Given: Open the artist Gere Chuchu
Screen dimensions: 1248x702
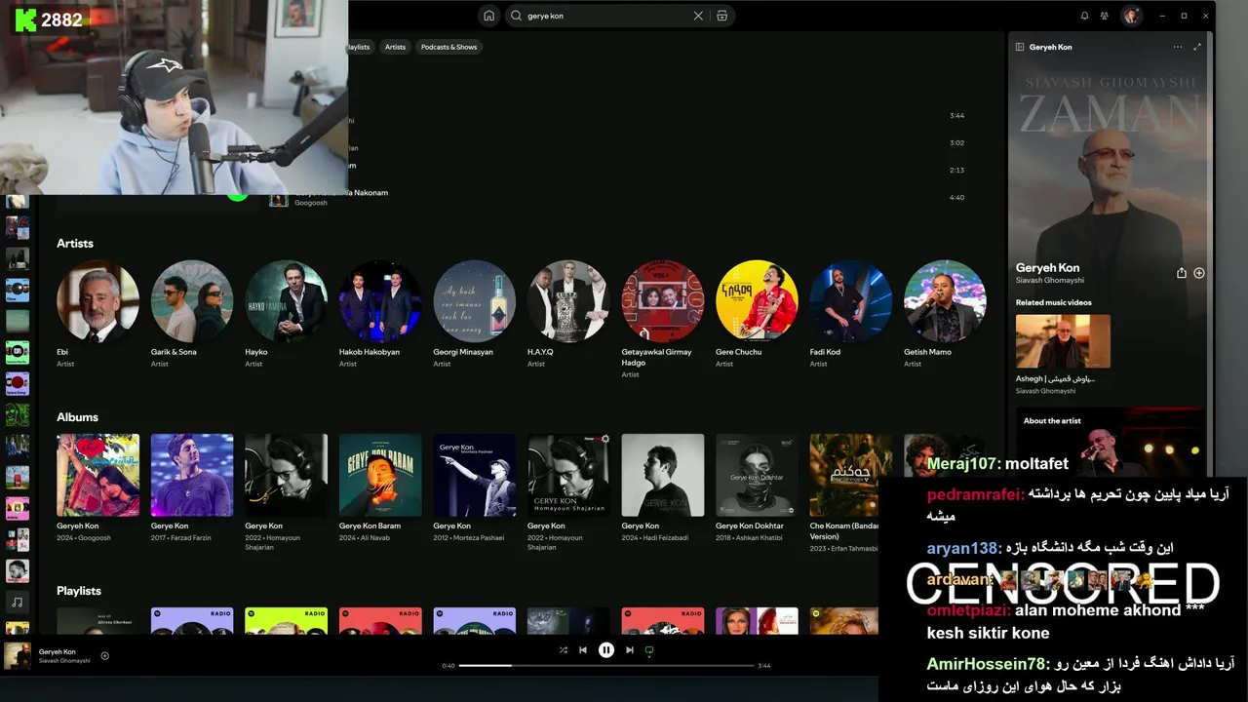Looking at the screenshot, I should [x=757, y=300].
